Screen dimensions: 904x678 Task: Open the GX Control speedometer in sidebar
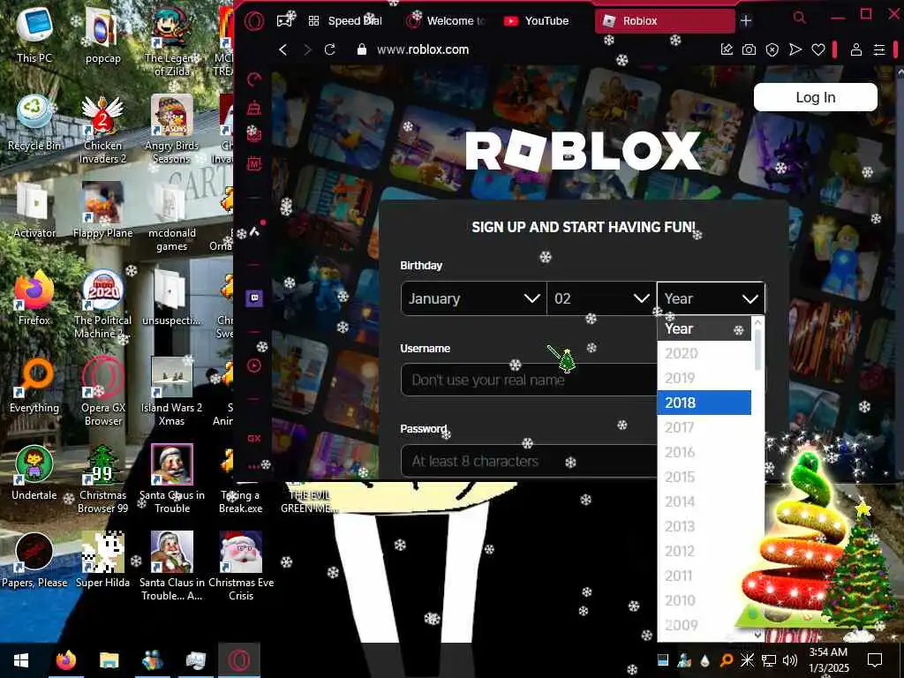(253, 79)
